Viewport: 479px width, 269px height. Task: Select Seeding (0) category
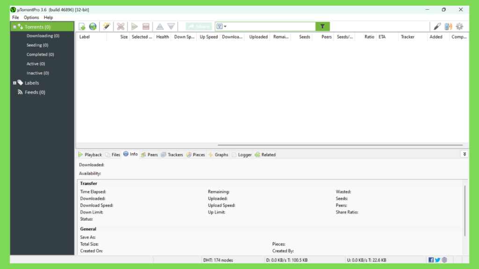pos(37,45)
